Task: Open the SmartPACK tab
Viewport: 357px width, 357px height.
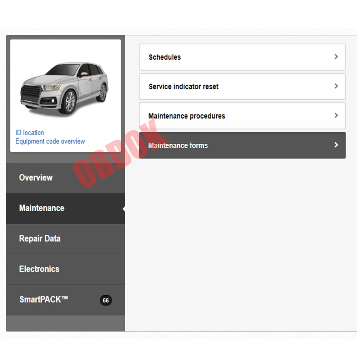Action: (66, 300)
